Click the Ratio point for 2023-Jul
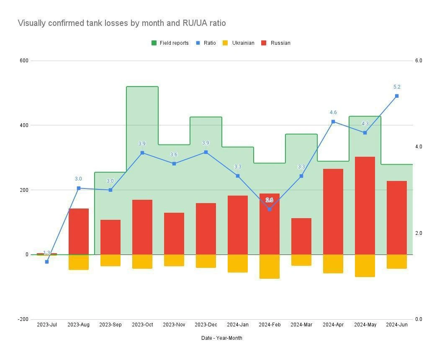This screenshot has width=442, height=359. [47, 262]
